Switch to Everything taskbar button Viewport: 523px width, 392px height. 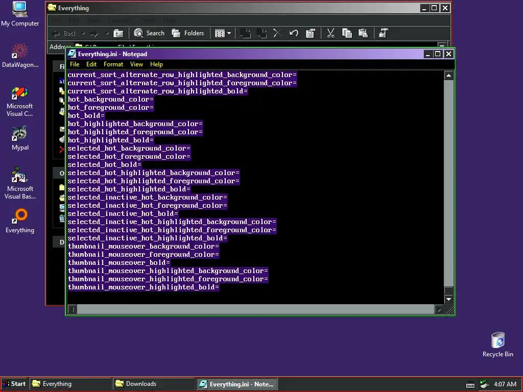pyautogui.click(x=70, y=384)
